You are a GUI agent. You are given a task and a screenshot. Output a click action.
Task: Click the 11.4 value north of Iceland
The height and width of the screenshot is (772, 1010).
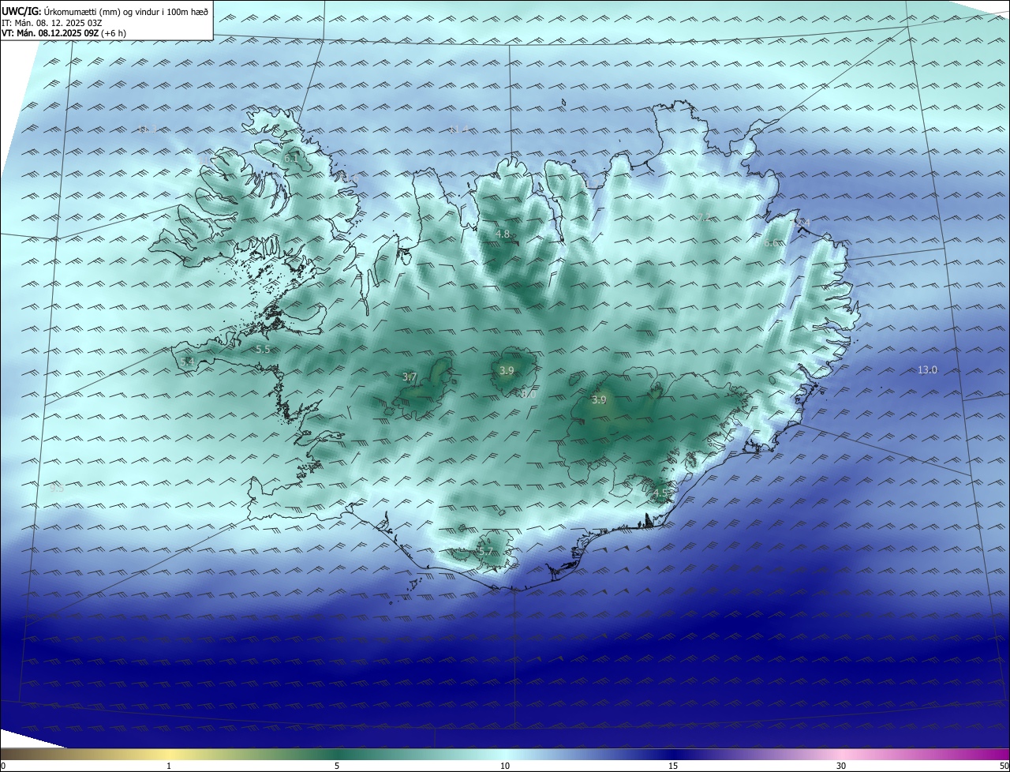tap(458, 129)
